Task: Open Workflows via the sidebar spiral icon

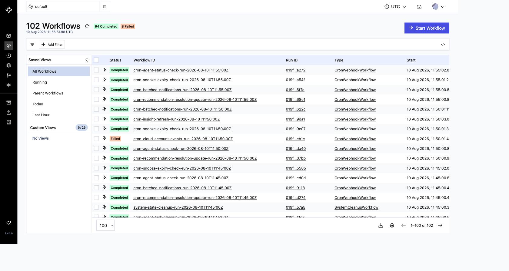Action: pyautogui.click(x=9, y=46)
